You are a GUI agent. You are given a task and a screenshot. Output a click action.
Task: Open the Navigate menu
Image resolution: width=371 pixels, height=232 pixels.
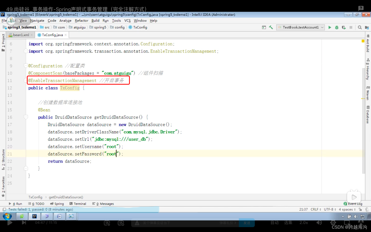pos(37,21)
